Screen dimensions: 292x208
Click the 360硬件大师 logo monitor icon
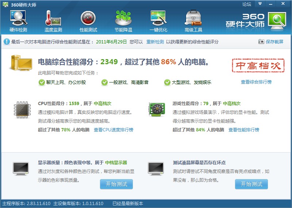277,20
